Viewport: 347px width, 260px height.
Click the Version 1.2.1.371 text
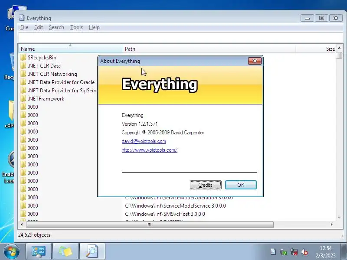(140, 124)
